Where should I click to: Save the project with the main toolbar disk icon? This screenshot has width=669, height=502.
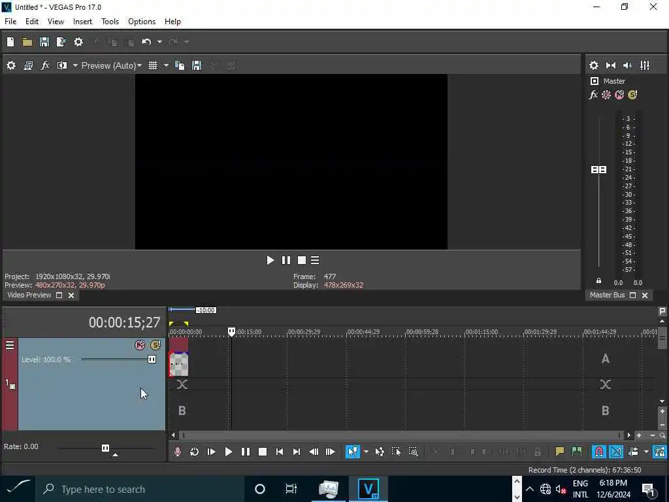pyautogui.click(x=44, y=42)
